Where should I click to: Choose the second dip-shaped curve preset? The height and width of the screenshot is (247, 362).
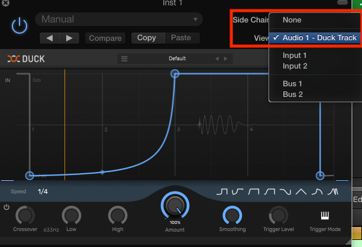tap(238, 191)
